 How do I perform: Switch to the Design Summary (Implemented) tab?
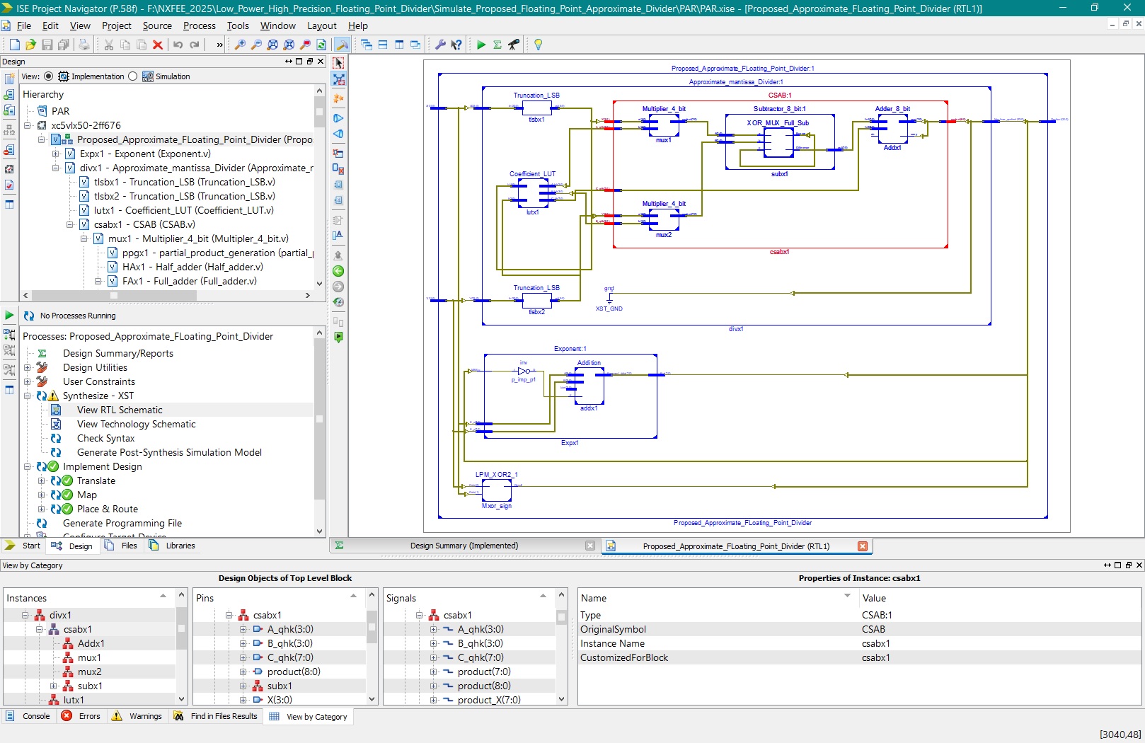[x=464, y=546]
